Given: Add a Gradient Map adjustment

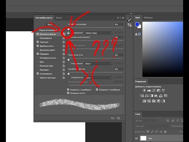Looking at the screenshot, I should coord(163,101).
